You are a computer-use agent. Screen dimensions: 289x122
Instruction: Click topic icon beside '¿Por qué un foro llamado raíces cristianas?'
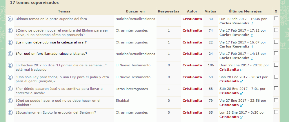coord(10,54)
